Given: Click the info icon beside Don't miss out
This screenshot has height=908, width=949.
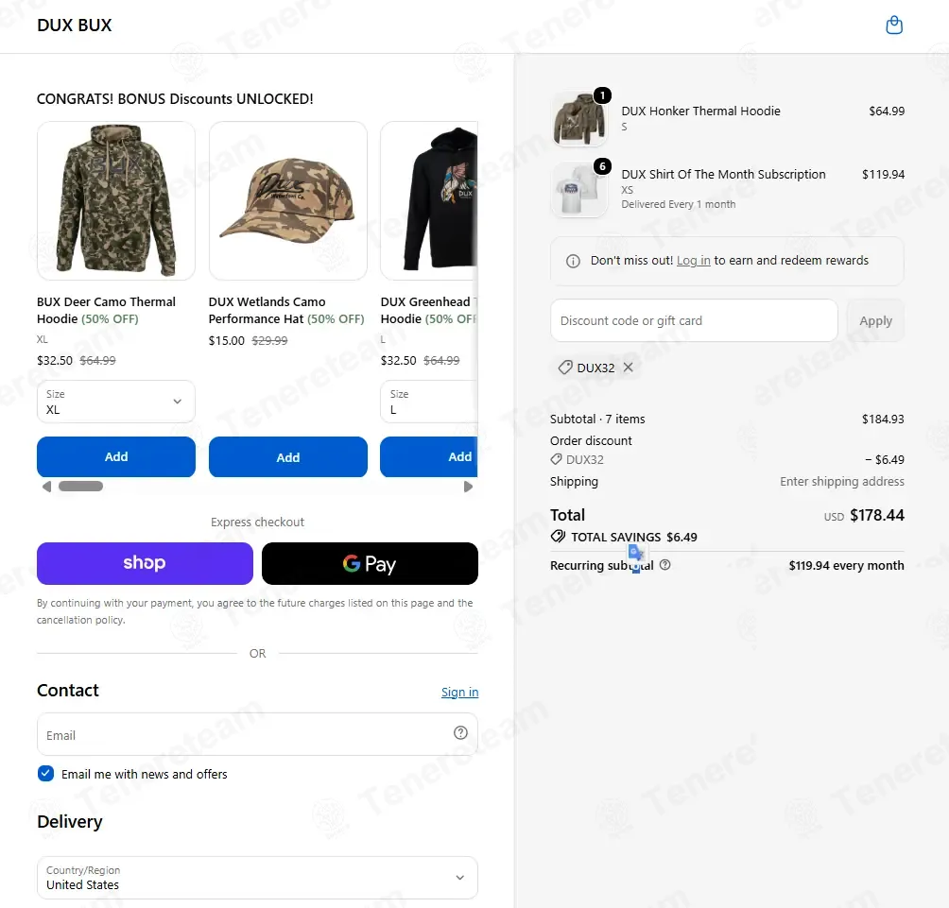Looking at the screenshot, I should (x=573, y=261).
